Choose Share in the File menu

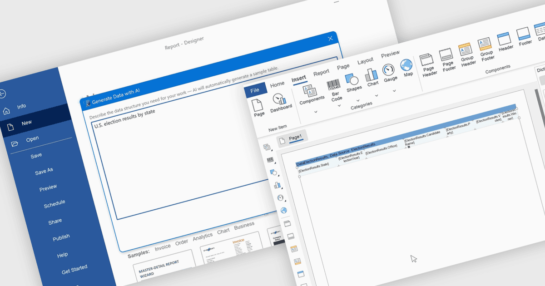click(x=55, y=222)
